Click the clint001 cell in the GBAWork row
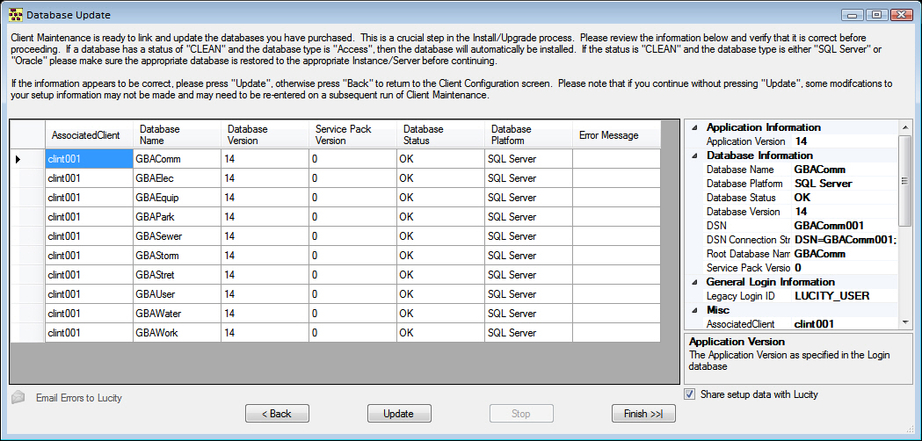This screenshot has height=441, width=922. [x=90, y=333]
